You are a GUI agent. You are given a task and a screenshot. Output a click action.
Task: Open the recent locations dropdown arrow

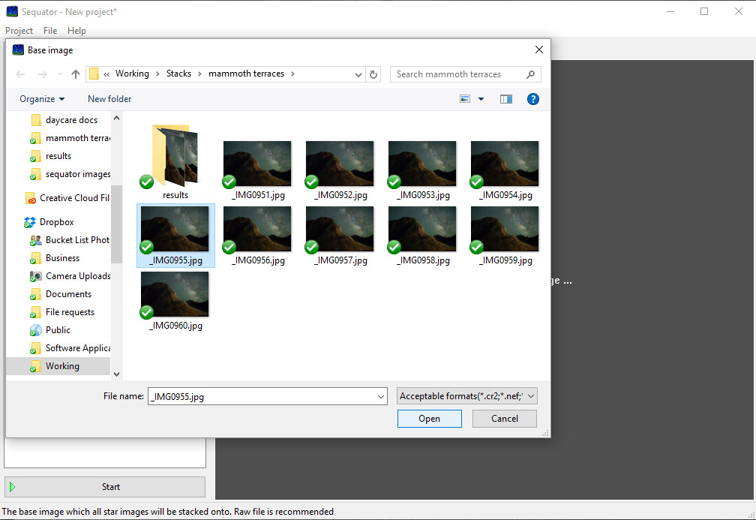pos(60,74)
